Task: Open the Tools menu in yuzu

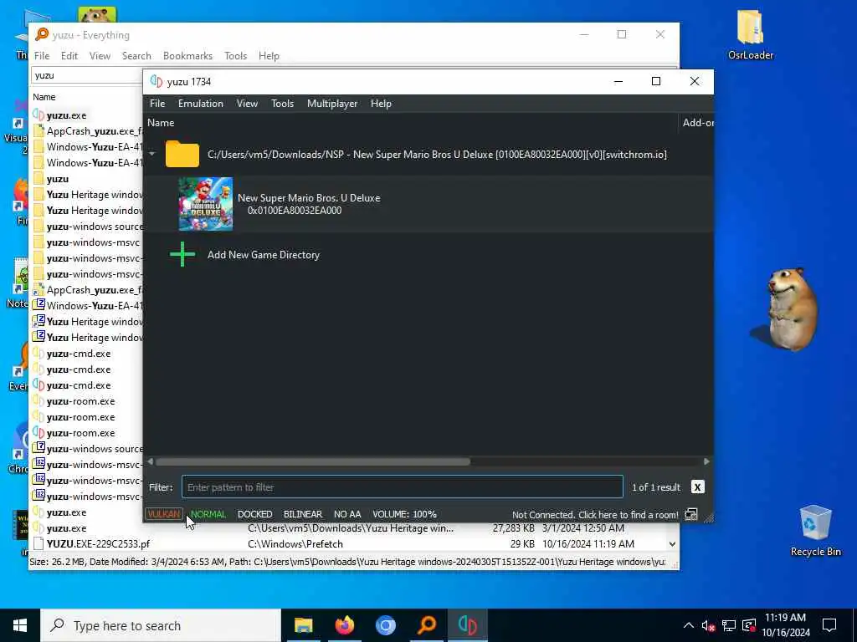Action: (x=283, y=104)
